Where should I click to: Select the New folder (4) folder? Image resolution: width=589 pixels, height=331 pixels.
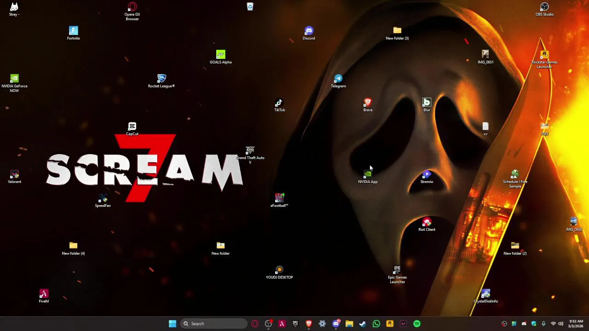(x=73, y=248)
